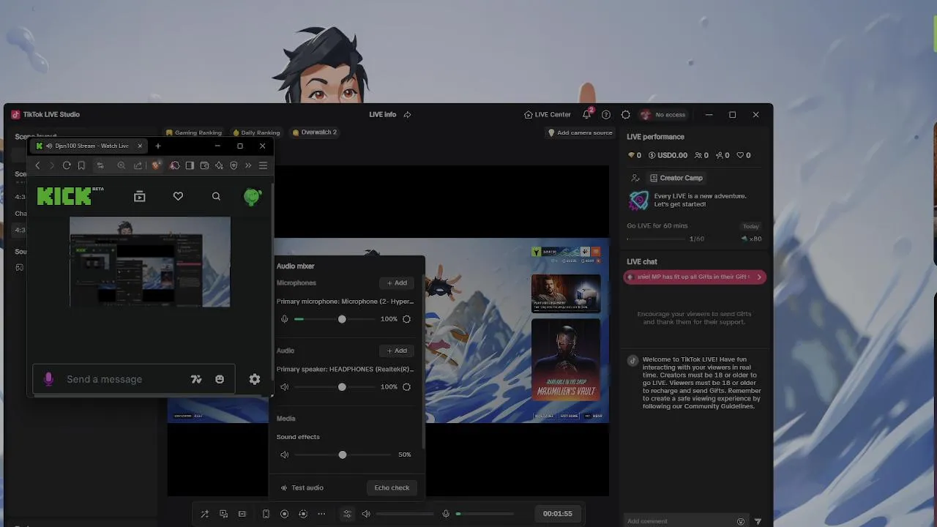Click the page settings sliders icon in address bar
Image resolution: width=937 pixels, height=527 pixels.
point(100,165)
